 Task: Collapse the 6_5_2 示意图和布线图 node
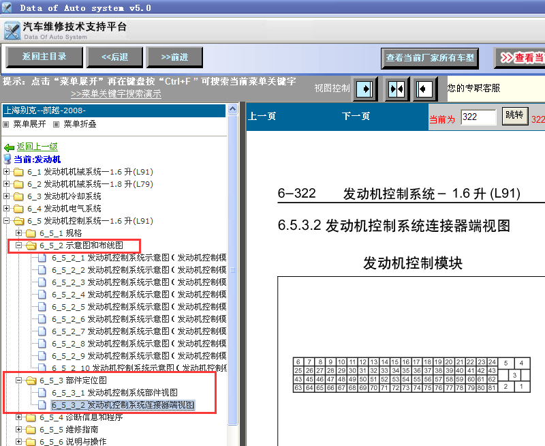(x=19, y=246)
